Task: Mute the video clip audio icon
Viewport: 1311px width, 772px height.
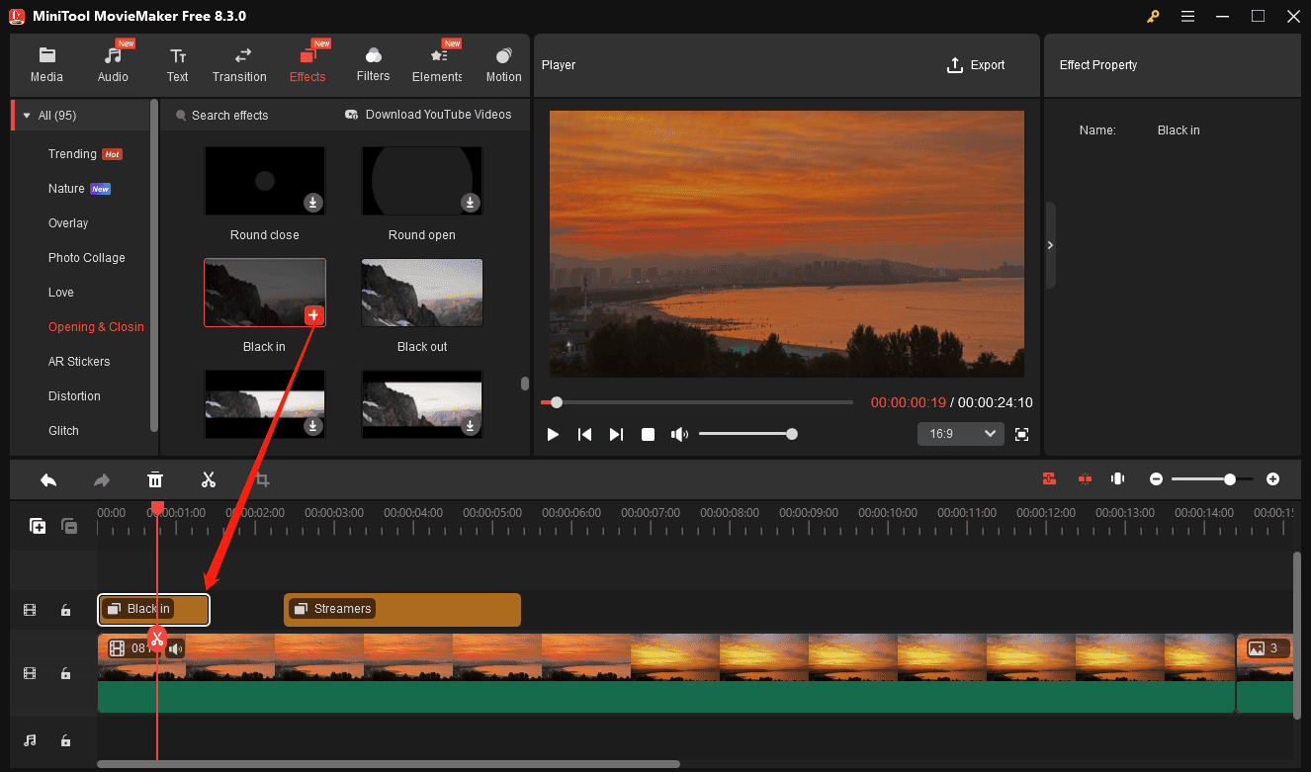Action: point(175,648)
